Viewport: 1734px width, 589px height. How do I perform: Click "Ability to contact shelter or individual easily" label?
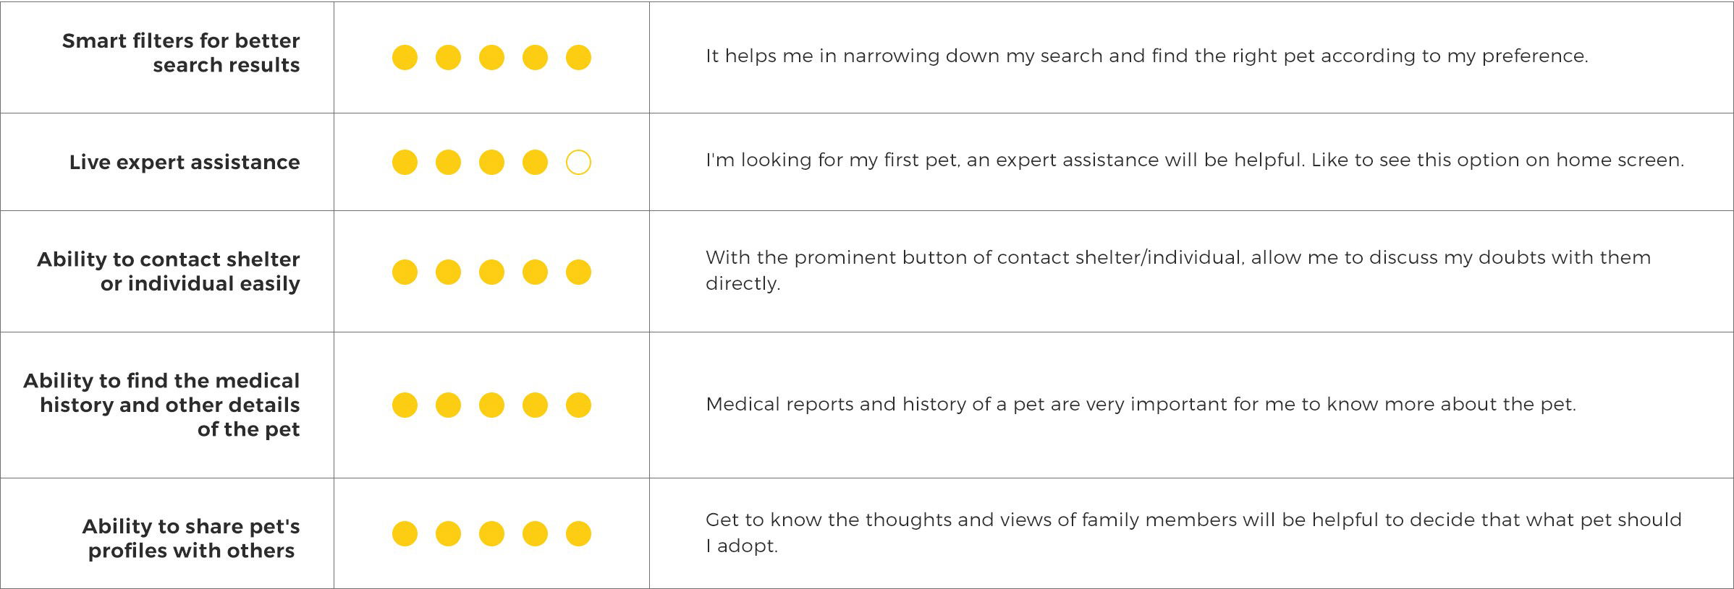[x=169, y=271]
